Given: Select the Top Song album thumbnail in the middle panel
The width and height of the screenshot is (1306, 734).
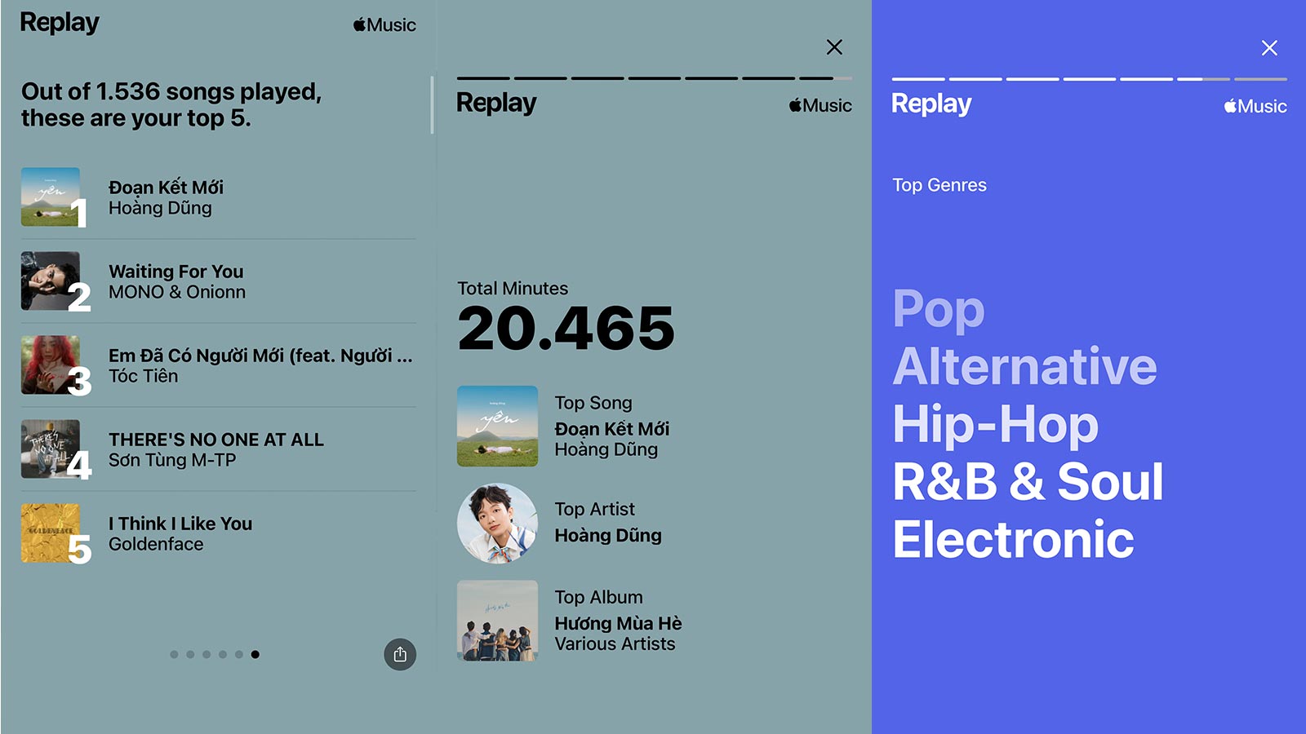Looking at the screenshot, I should click(497, 426).
